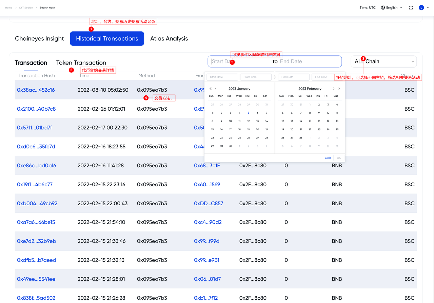Open From address 0x68...3c1F
This screenshot has height=303, width=434.
pos(207,166)
